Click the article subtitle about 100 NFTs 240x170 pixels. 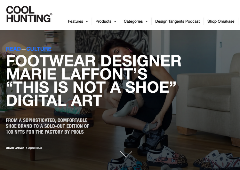click(48, 126)
